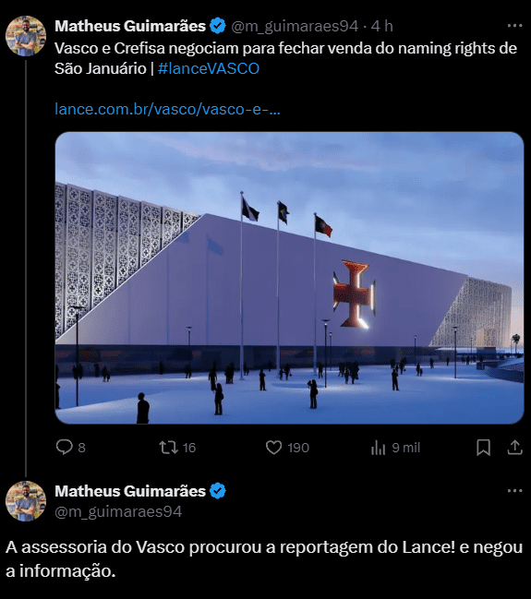
Task: Click the verified badge beside first Matheus Guimarães name
Action: tap(218, 26)
